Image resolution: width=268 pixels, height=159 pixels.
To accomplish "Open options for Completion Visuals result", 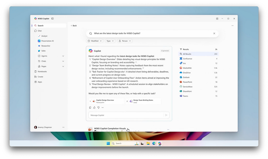I will tap(168, 130).
